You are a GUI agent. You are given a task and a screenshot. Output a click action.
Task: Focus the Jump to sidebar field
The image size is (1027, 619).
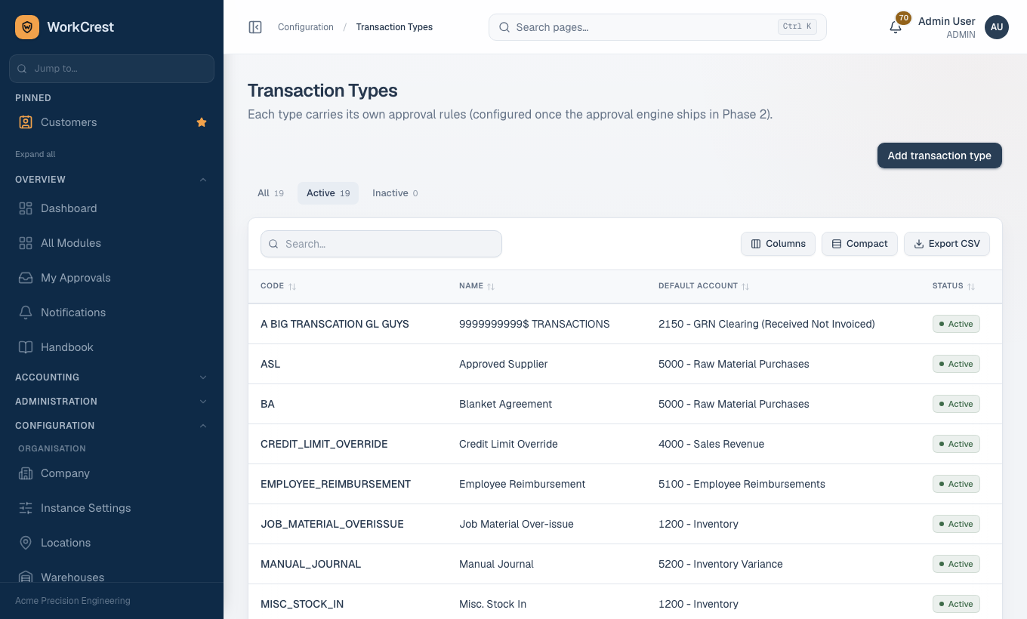tap(112, 68)
